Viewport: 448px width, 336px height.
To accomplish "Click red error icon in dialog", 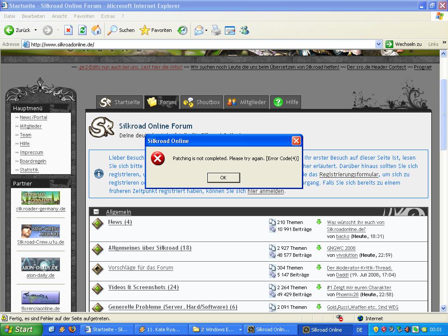I will coord(157,158).
